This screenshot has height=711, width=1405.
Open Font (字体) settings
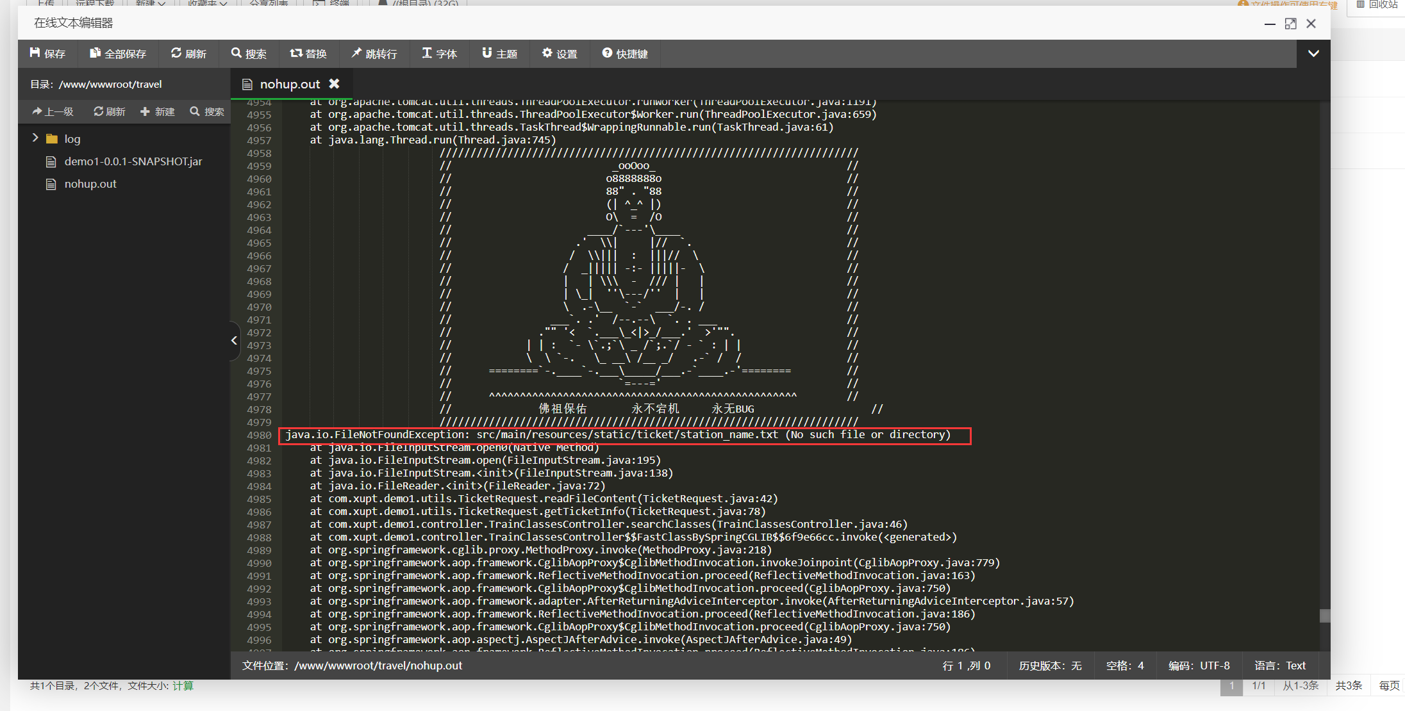coord(439,54)
